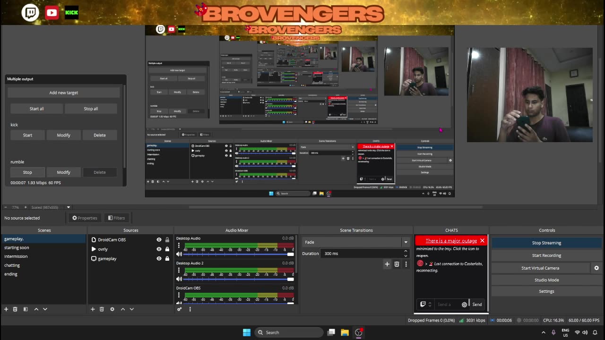
Task: Open preview scaling dropdown arrow
Action: coord(69,207)
